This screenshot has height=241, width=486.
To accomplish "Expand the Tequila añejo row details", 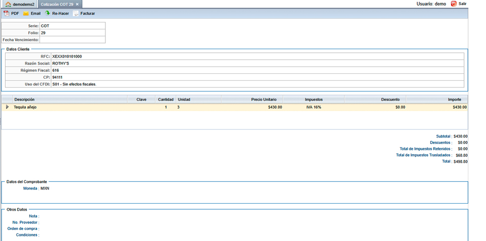I will pos(7,107).
